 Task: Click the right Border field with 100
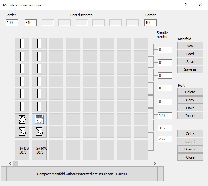click(151, 23)
